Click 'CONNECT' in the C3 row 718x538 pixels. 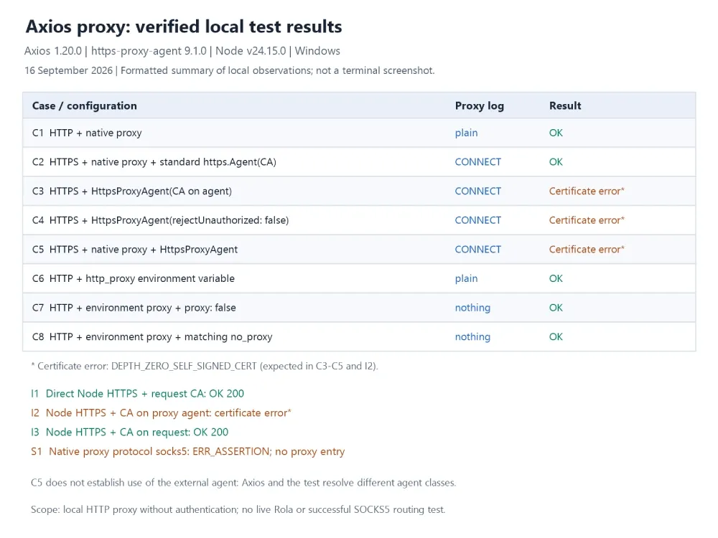(478, 192)
